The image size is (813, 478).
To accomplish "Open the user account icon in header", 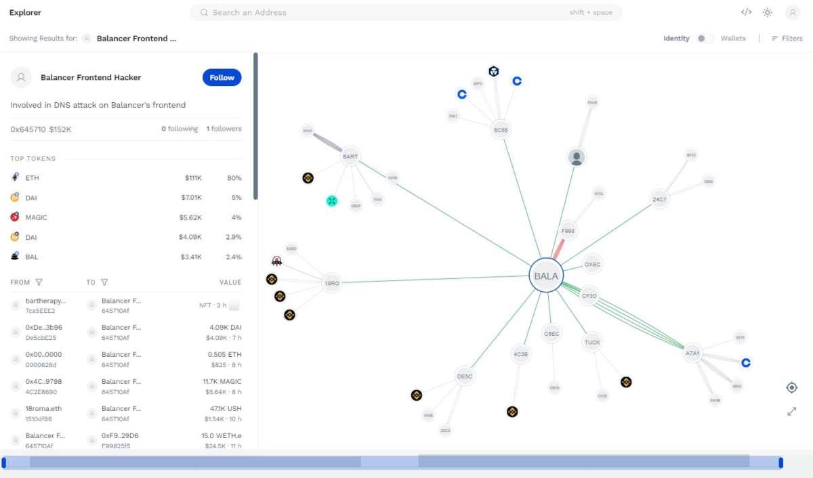I will click(x=793, y=12).
